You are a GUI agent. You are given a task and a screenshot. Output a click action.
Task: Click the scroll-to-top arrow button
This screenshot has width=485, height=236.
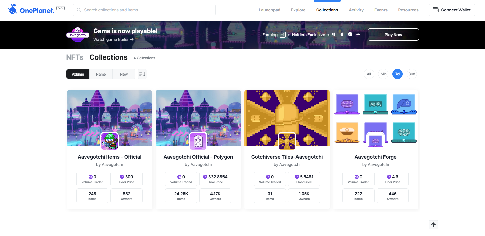433,225
